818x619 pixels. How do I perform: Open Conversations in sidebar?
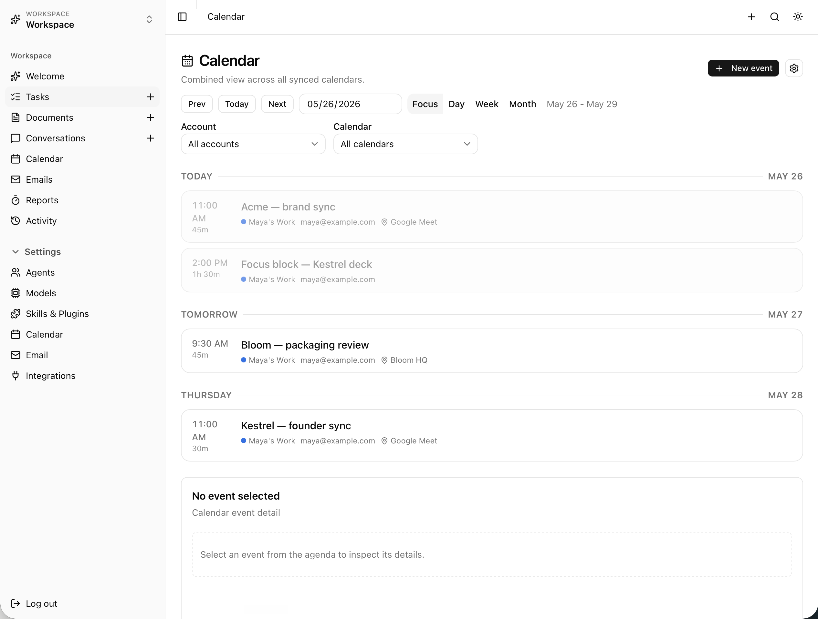(82, 138)
